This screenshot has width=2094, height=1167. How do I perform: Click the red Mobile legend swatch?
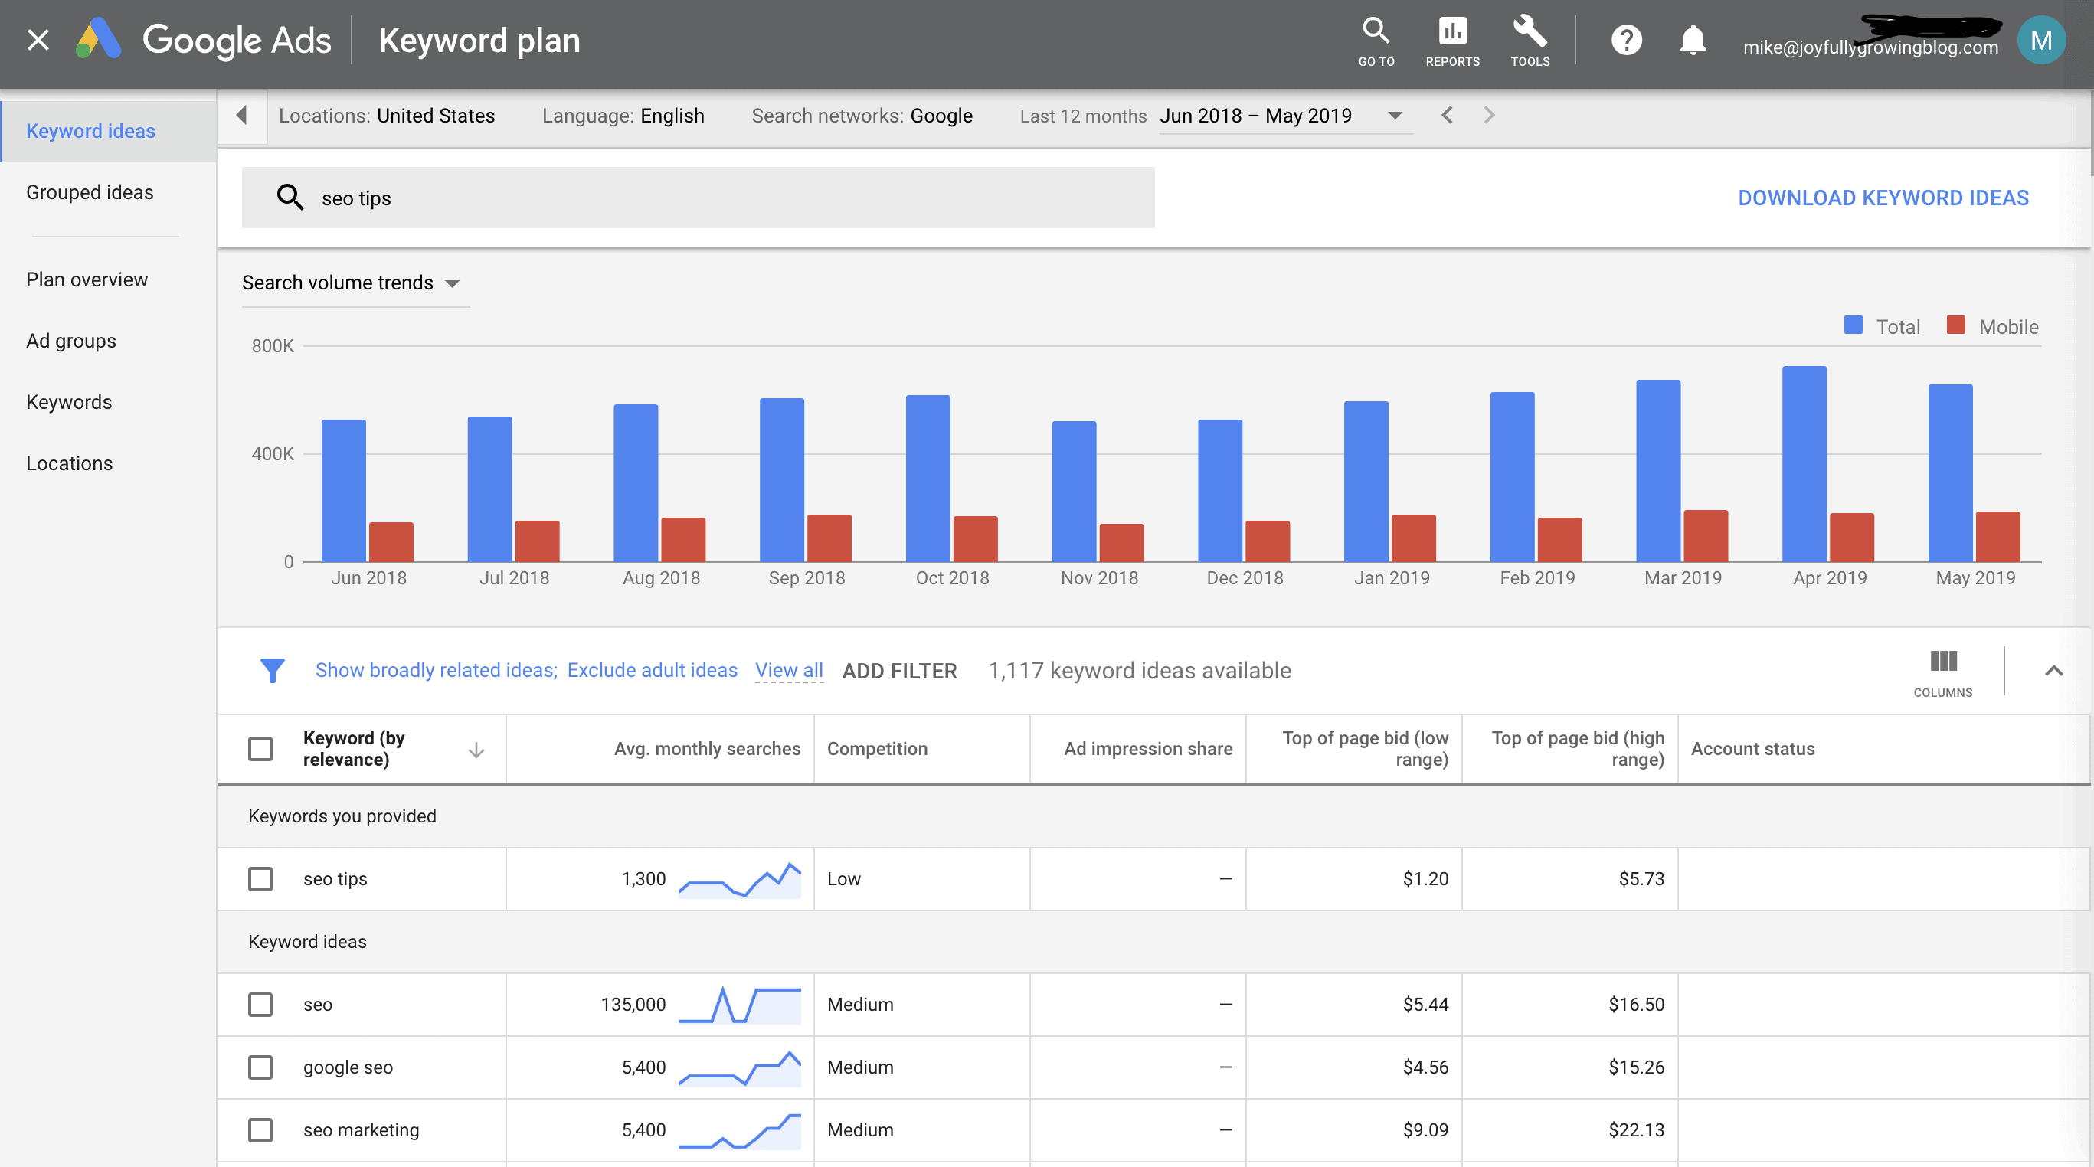coord(1955,325)
